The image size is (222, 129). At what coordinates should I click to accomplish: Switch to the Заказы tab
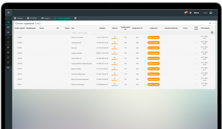click(19, 18)
